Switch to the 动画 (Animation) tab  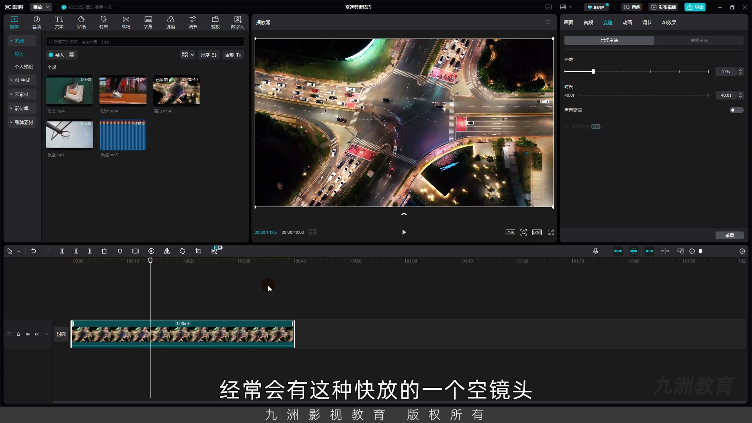pos(627,23)
